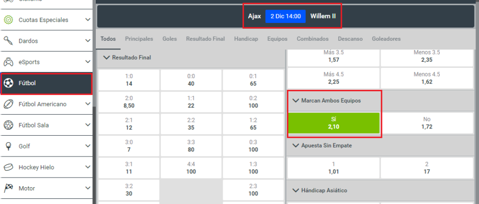Open the Equipos tab
This screenshot has width=479, height=204.
pyautogui.click(x=277, y=39)
